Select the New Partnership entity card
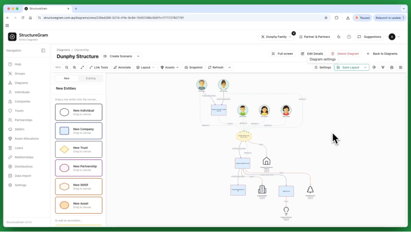Image resolution: width=411 pixels, height=232 pixels. tap(79, 168)
